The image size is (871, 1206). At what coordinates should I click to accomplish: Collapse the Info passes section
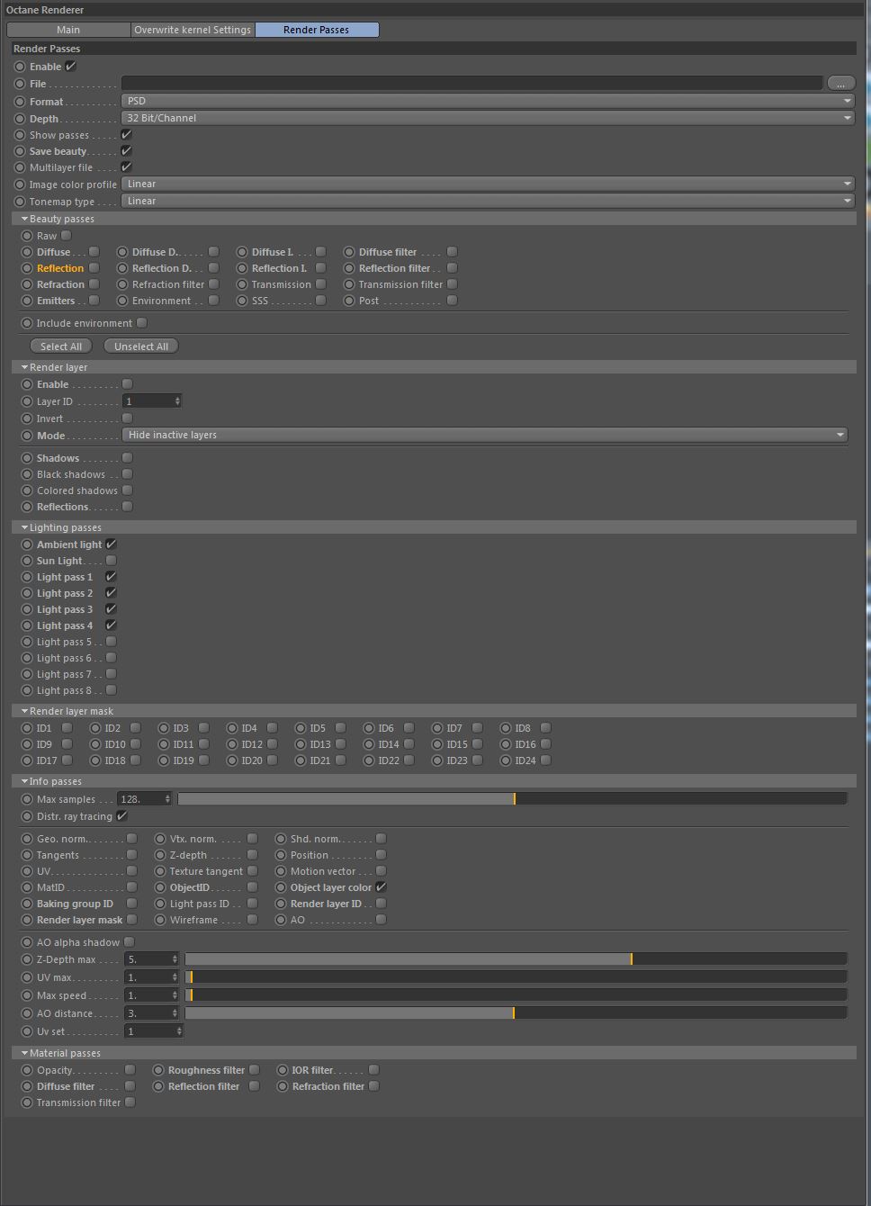(24, 781)
